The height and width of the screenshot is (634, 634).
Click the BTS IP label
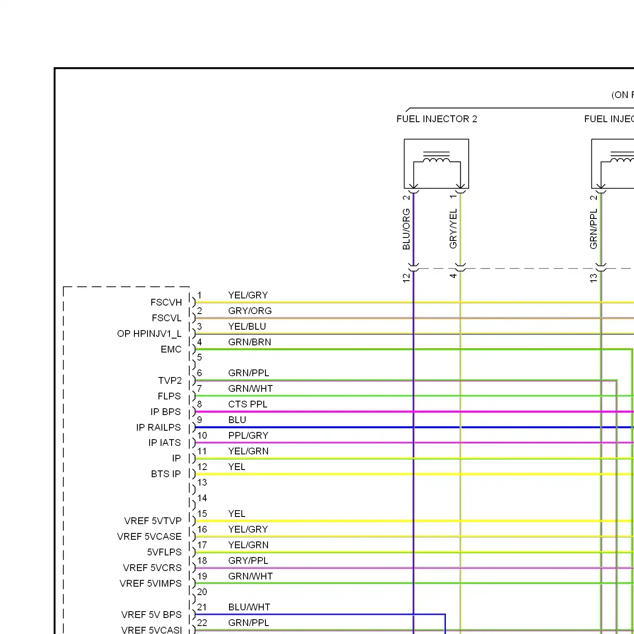[166, 474]
